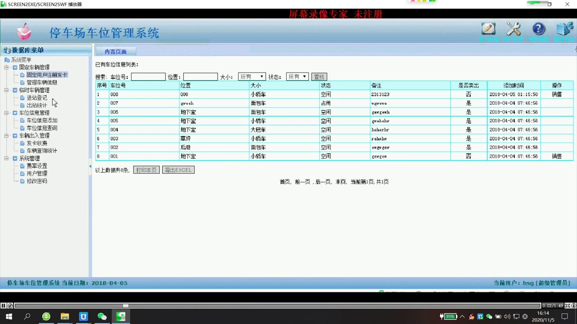This screenshot has height=324, width=577.
Task: Open the blue U app on taskbar
Action: tap(83, 317)
